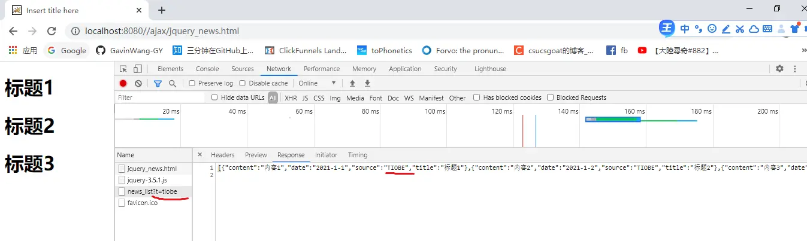The width and height of the screenshot is (807, 241).
Task: Open the toPhonetics bookmark
Action: [385, 51]
